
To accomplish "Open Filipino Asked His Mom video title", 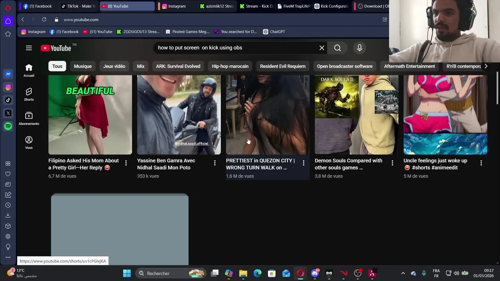I will pos(84,164).
